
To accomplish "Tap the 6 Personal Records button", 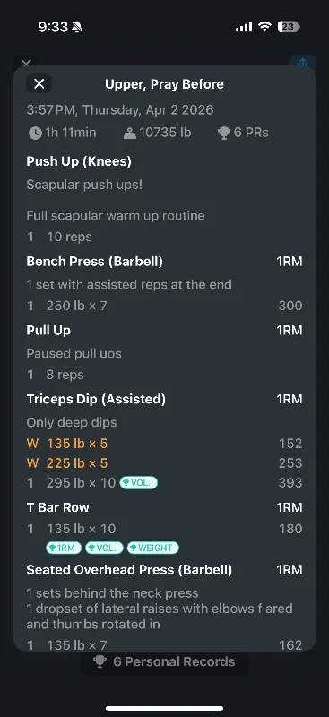I will tap(165, 661).
